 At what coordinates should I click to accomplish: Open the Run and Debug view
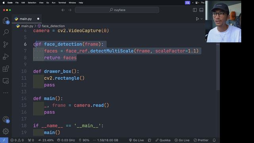click(x=6, y=56)
